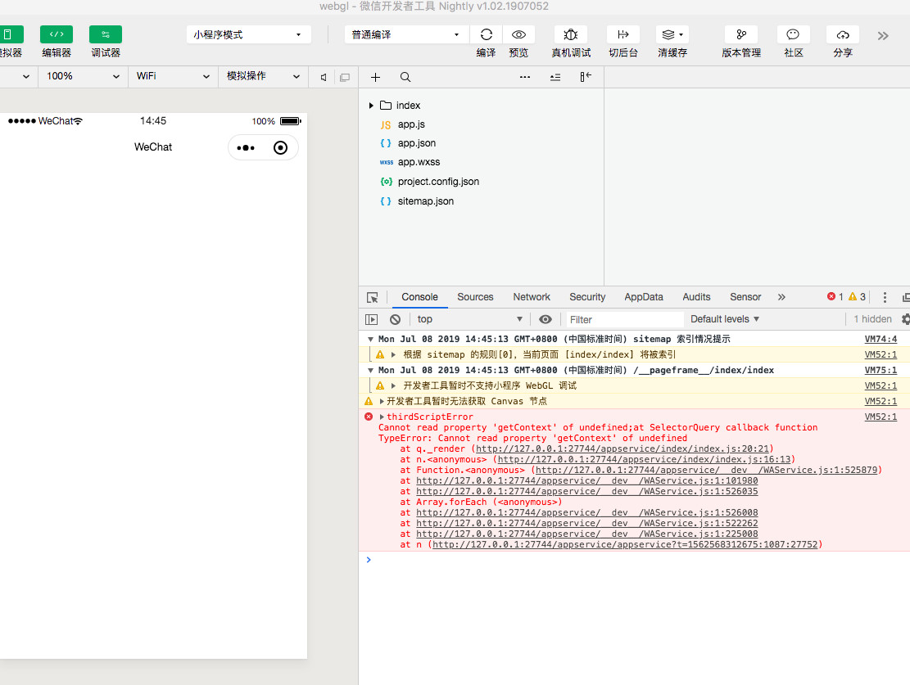Open devtools three-dot menu
This screenshot has width=910, height=685.
pos(885,297)
